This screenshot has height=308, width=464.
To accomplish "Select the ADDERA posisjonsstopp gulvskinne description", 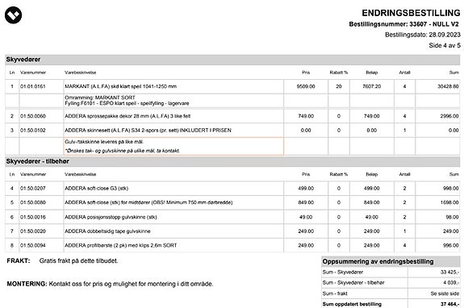I will click(x=111, y=217).
